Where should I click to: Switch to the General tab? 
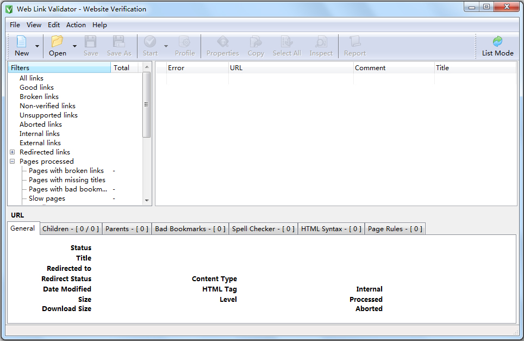coord(23,228)
